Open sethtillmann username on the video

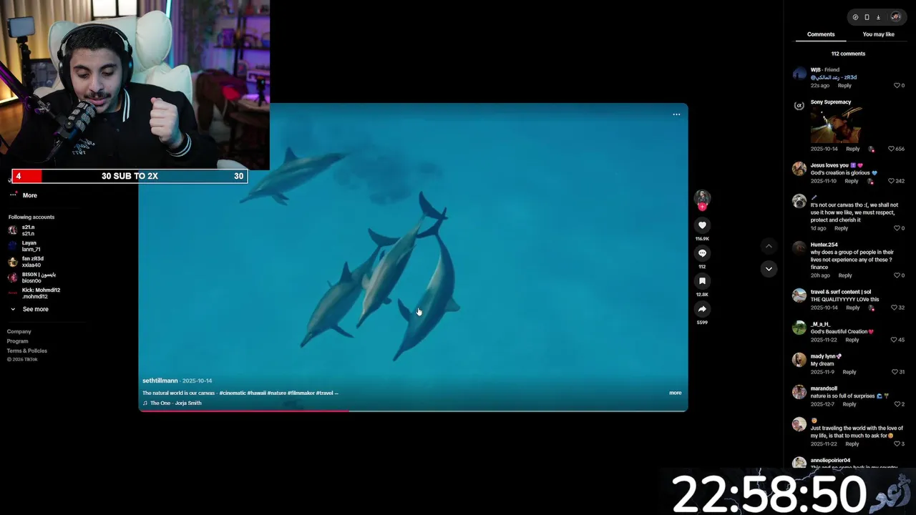160,381
